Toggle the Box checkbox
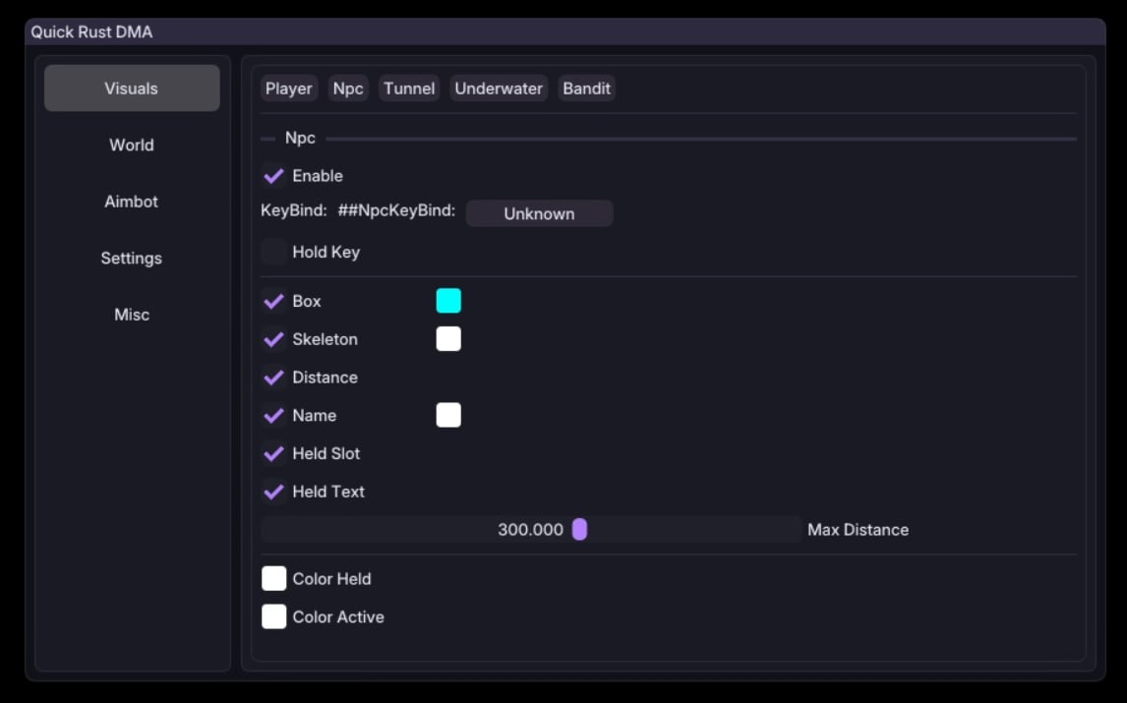 [x=274, y=301]
